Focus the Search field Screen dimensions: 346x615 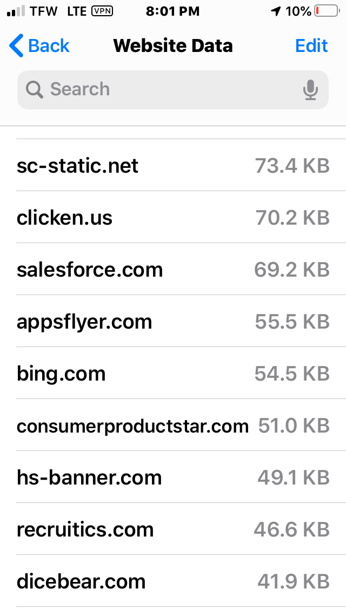pyautogui.click(x=173, y=90)
